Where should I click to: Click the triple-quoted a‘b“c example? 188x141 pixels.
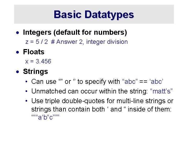(x=45, y=117)
